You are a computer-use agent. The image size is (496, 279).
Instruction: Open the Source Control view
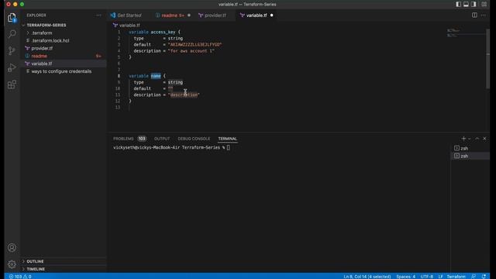point(12,50)
